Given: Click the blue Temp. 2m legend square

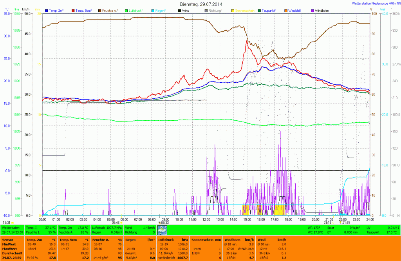Looking at the screenshot, I should click(x=47, y=10).
